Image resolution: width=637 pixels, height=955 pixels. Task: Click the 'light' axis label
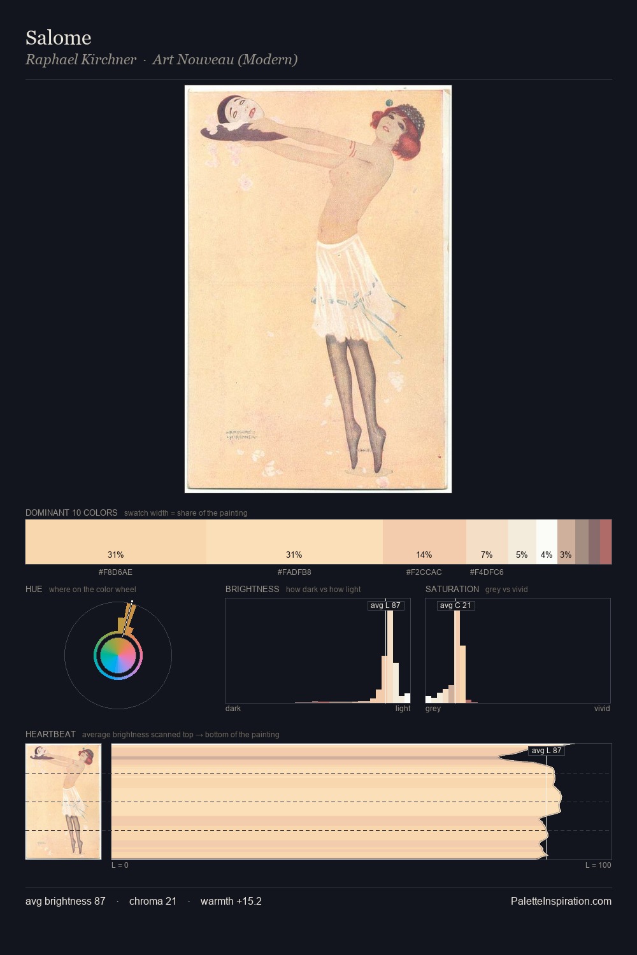pyautogui.click(x=403, y=709)
